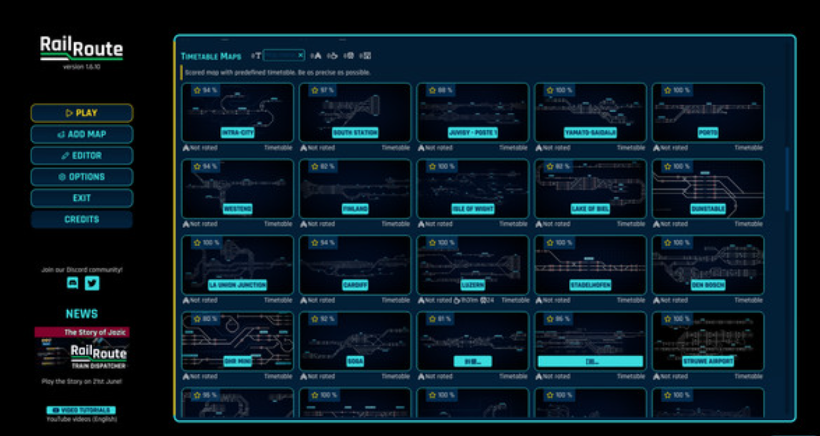Image resolution: width=820 pixels, height=436 pixels.
Task: Click "YouTube videos (English)" text
Action: [x=82, y=419]
